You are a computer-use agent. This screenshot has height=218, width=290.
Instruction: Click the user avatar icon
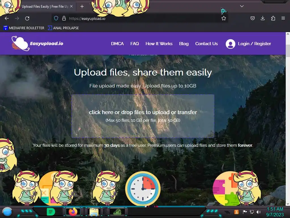(231, 44)
